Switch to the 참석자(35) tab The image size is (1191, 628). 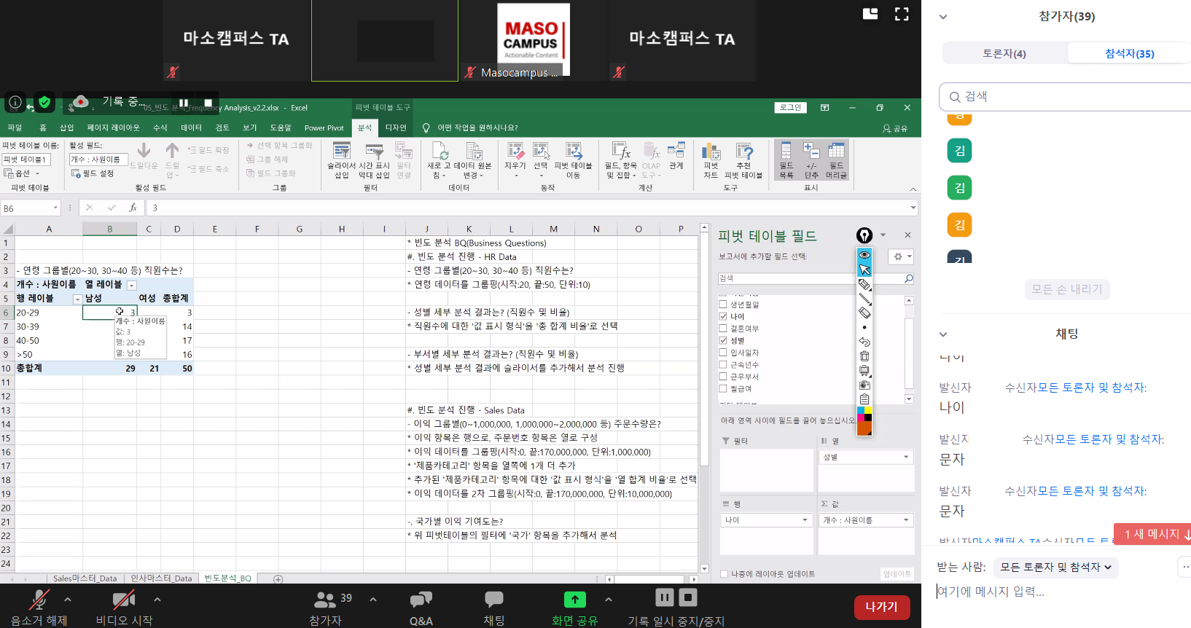(x=1129, y=53)
